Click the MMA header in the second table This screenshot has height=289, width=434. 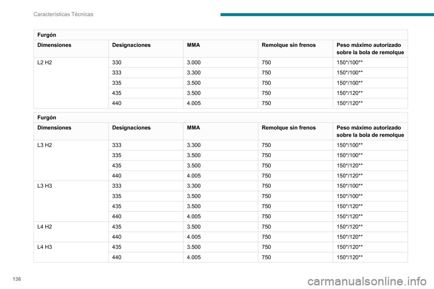tap(193, 128)
